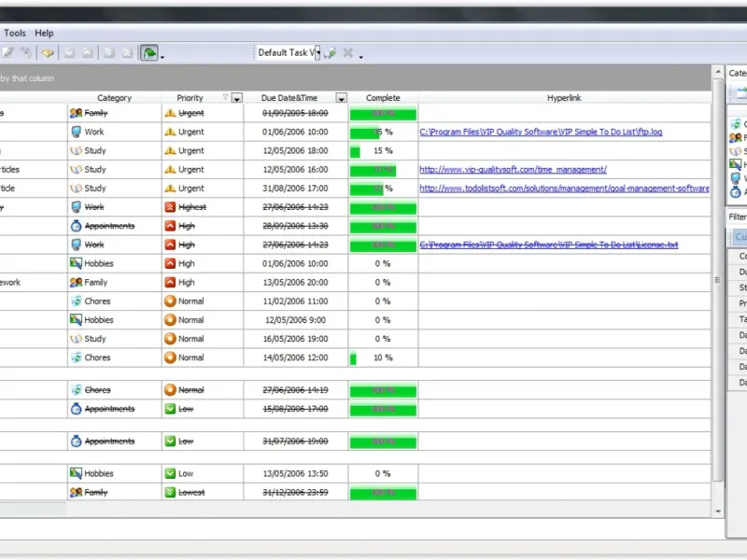Click the sort triangle in the Priority header
The width and height of the screenshot is (747, 560).
tap(225, 97)
